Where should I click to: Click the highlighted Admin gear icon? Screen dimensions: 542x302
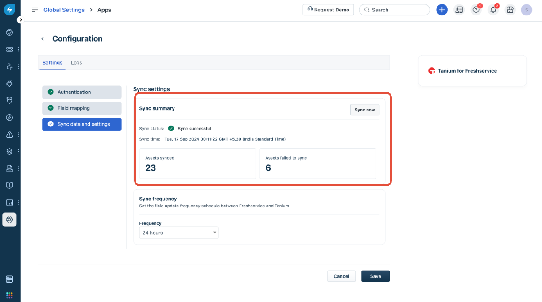click(x=9, y=220)
